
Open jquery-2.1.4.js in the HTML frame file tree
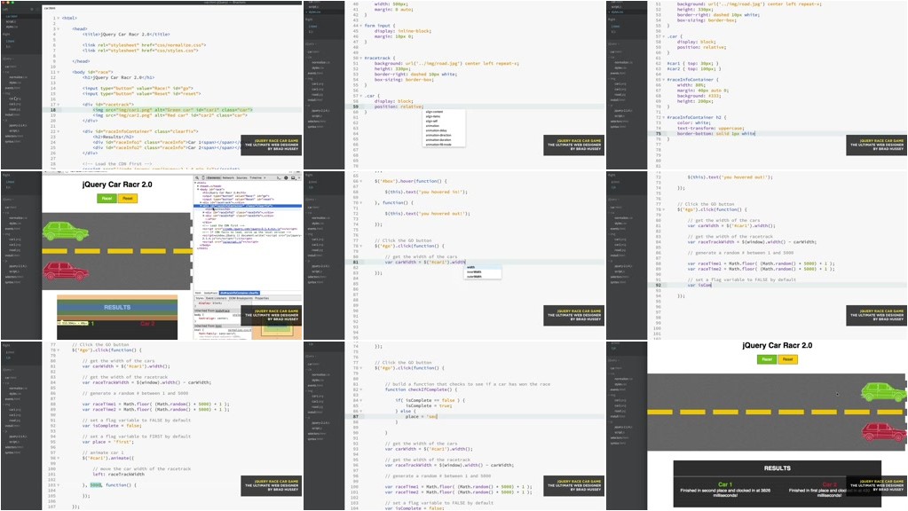[x=18, y=125]
